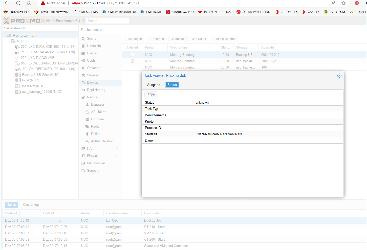Image resolution: width=367 pixels, height=250 pixels.
Task: Open SMARTFOX-PRO bookmark
Action: (180, 12)
